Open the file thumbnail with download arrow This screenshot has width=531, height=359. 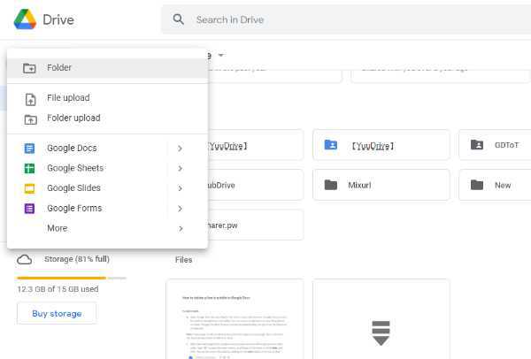[381, 319]
